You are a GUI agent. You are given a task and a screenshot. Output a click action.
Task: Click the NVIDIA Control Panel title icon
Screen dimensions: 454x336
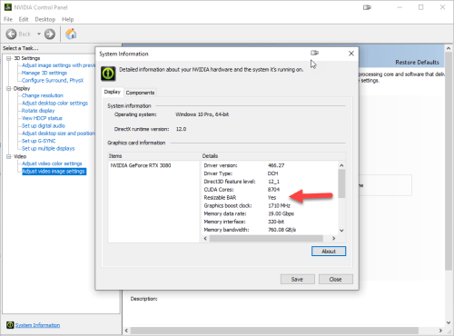tap(8, 7)
